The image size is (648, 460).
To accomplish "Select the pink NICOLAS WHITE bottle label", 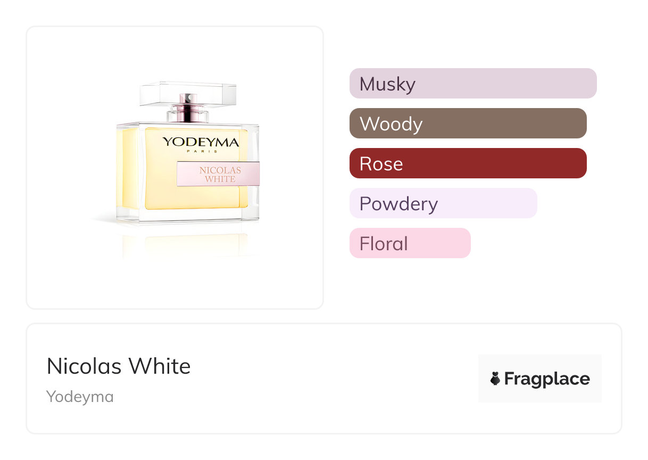I will 219,175.
